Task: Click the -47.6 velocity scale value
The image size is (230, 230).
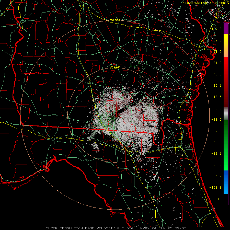Action: tap(216, 142)
